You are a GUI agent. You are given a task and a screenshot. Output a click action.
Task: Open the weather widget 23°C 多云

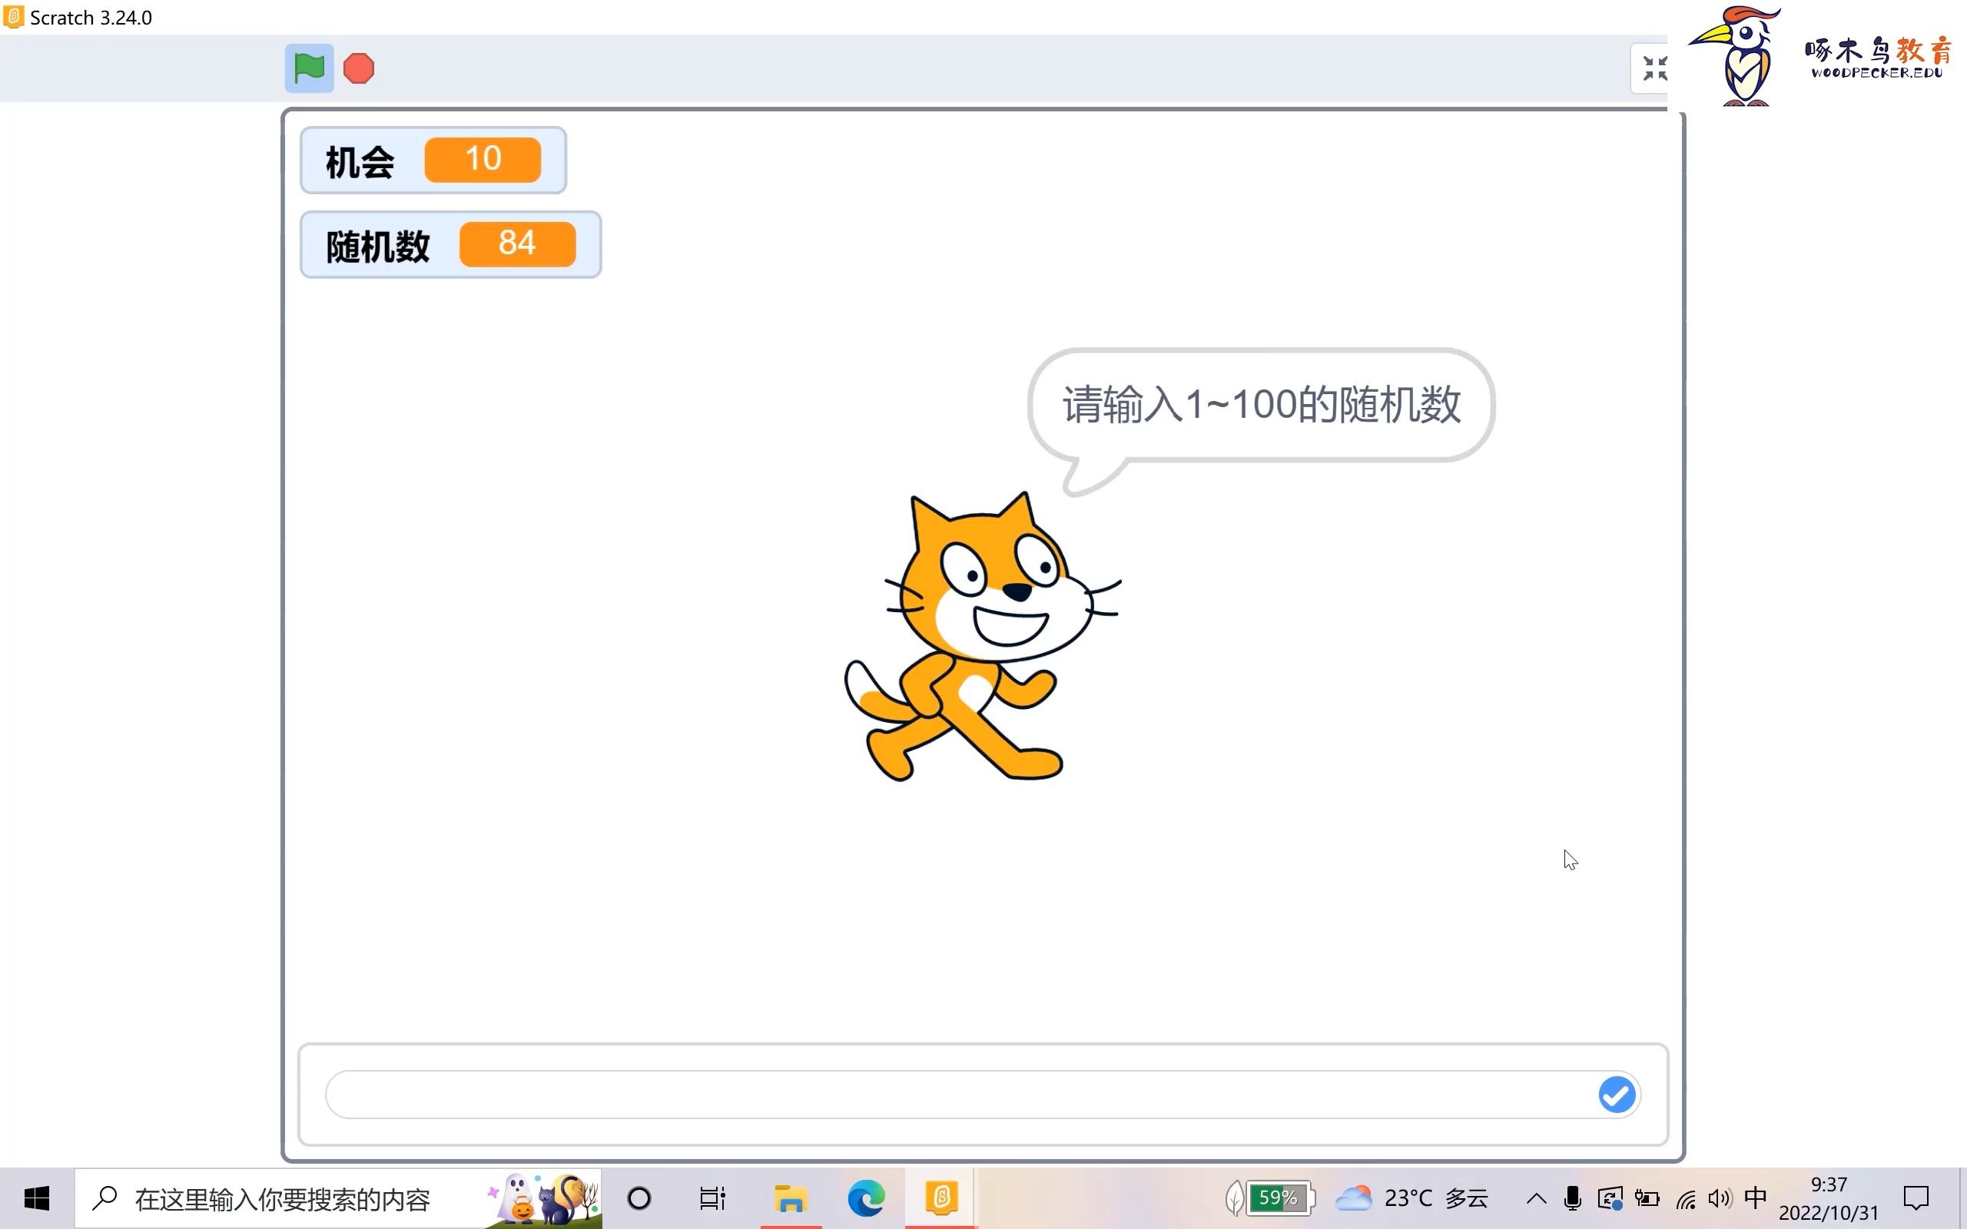[x=1413, y=1198]
